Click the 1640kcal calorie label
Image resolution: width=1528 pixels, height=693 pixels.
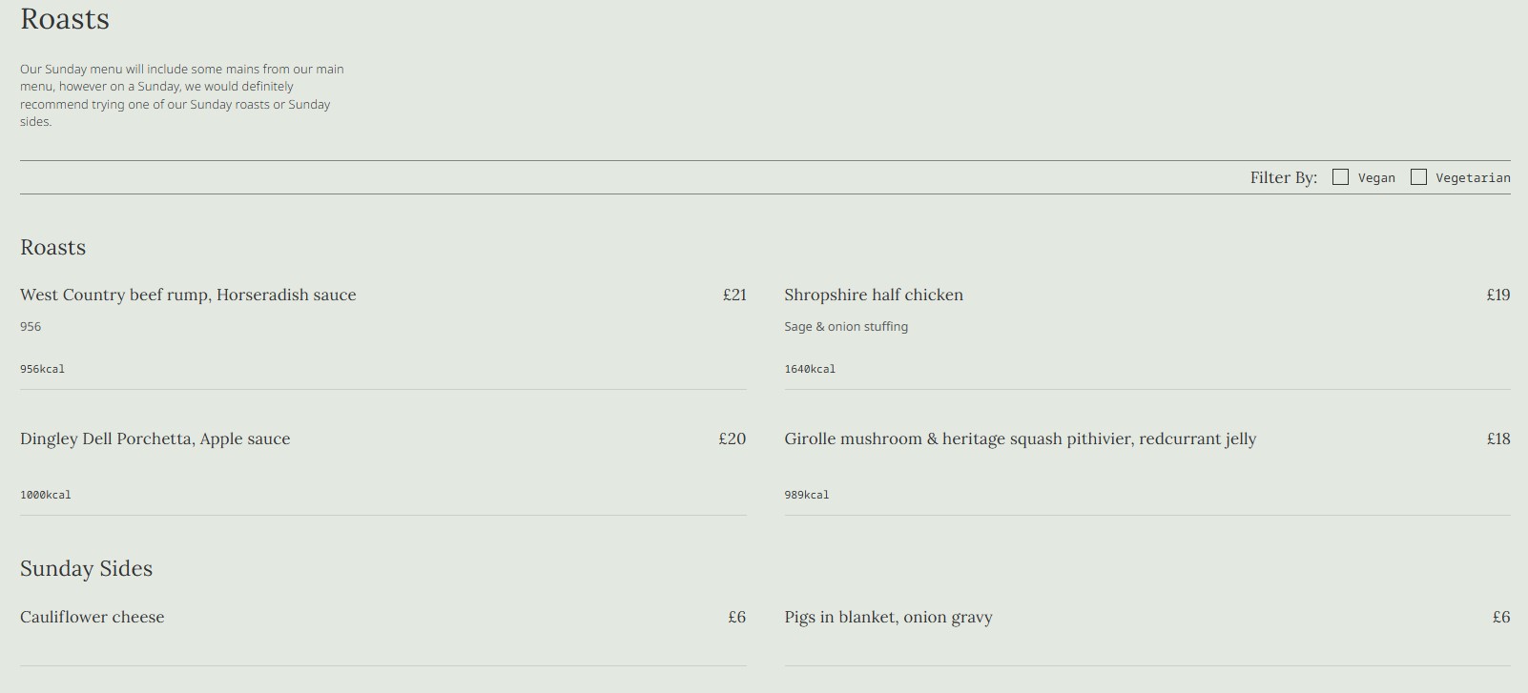(x=810, y=370)
